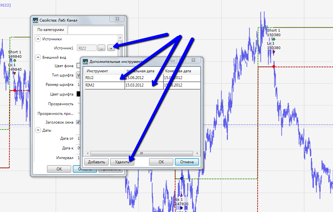
Task: Select the RIM2 instrument row
Action: coord(142,86)
